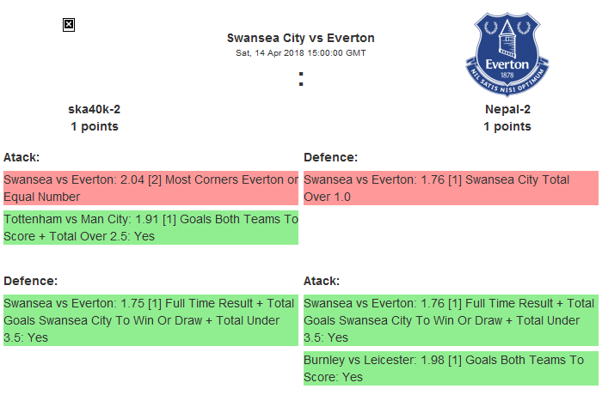Select the green 1.75 Full Time Result bet

tap(150, 320)
